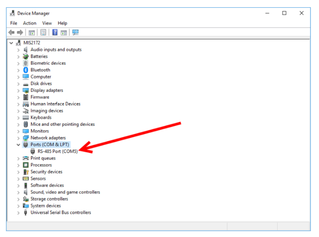Screen dimensions: 319x237
Task: Click the MIS2172 computer root icon
Action: (x=18, y=43)
